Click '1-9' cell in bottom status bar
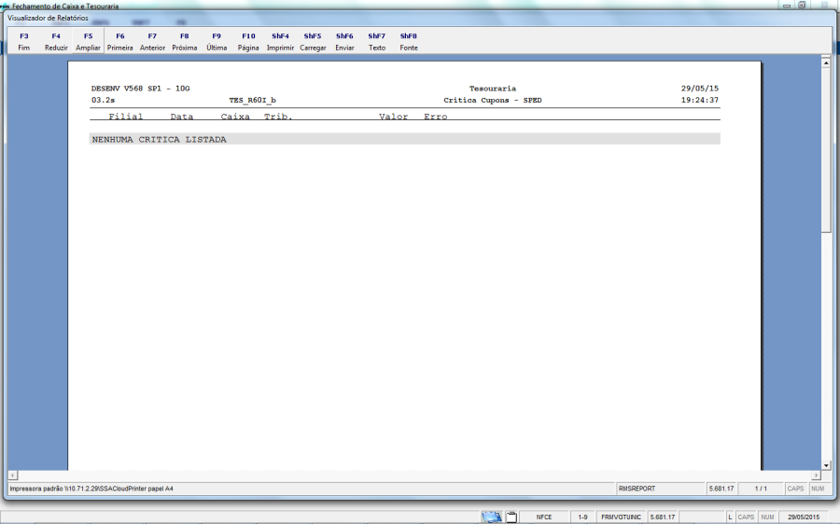This screenshot has width=840, height=524. pos(582,517)
